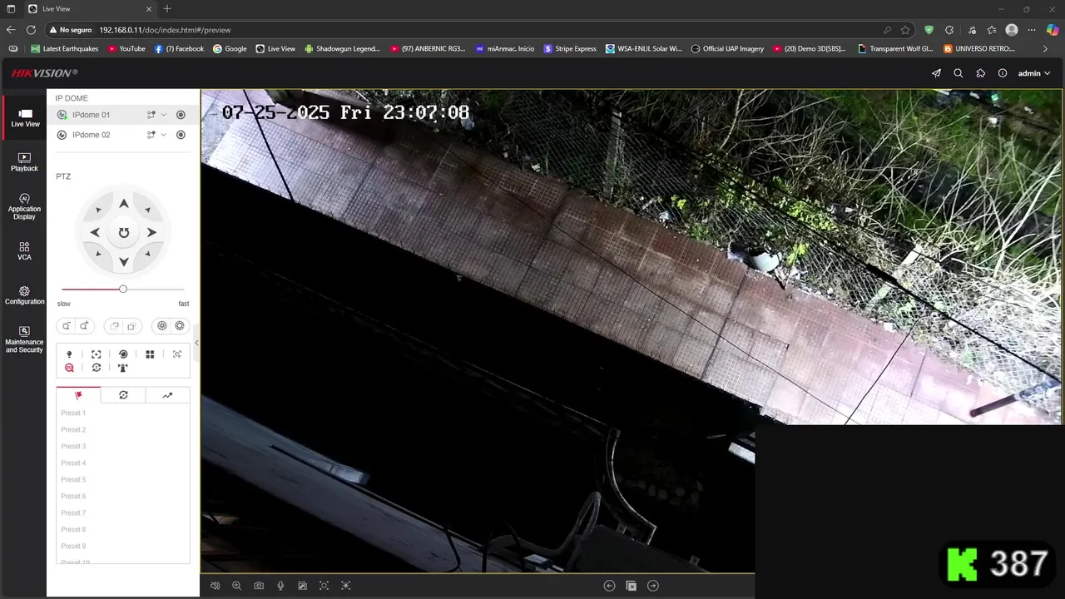Enable digital zoom in live view toolbar
This screenshot has width=1065, height=599.
click(x=236, y=586)
